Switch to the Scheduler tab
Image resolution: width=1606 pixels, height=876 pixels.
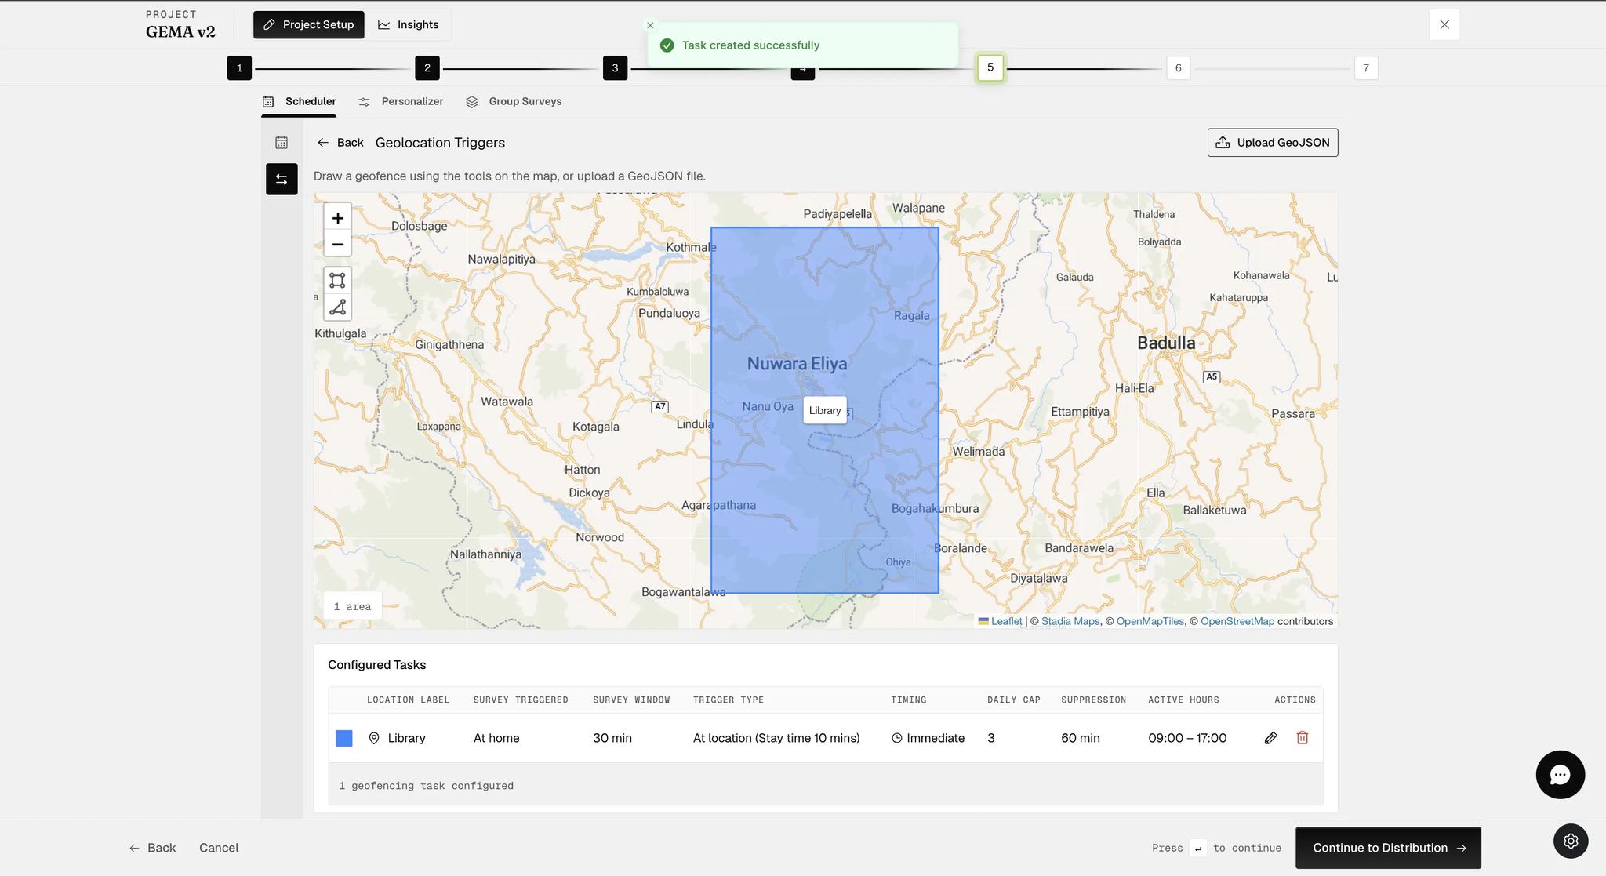coord(300,101)
